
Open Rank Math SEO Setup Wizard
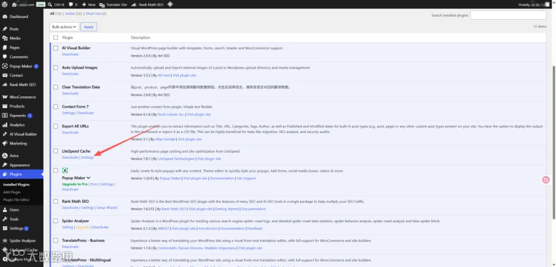(107, 208)
